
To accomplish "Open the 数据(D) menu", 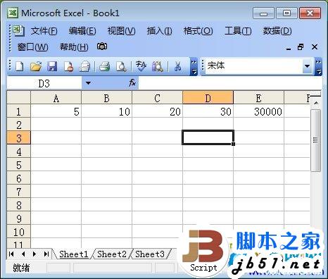I will pyautogui.click(x=277, y=31).
